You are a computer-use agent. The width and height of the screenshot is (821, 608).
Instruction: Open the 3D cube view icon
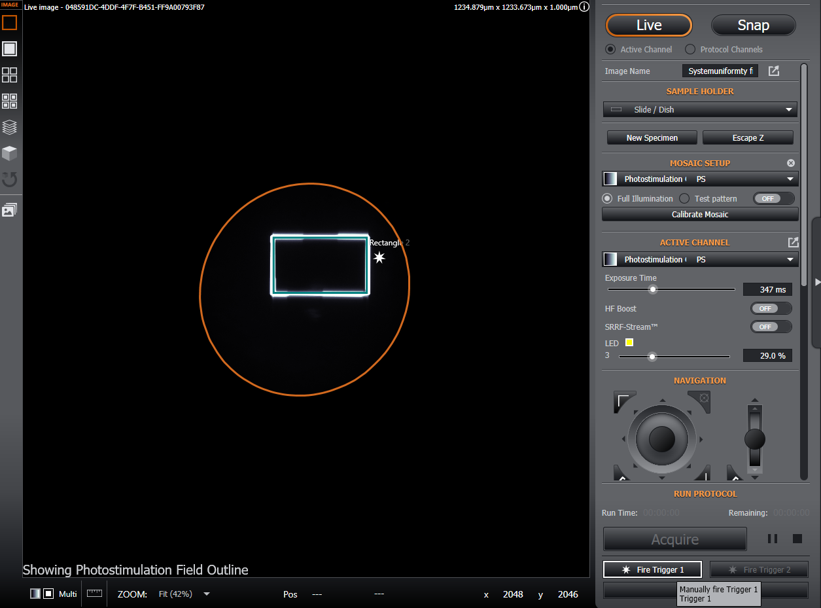point(9,153)
